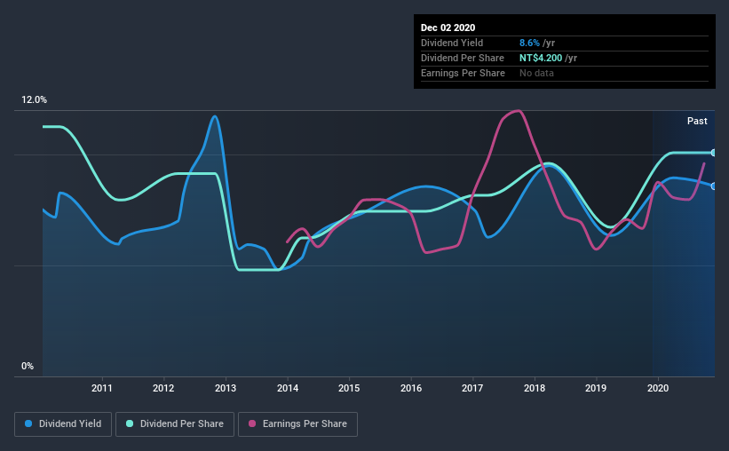Viewport: 729px width, 451px height.
Task: Select the 2013 x-axis label
Action: tap(226, 388)
